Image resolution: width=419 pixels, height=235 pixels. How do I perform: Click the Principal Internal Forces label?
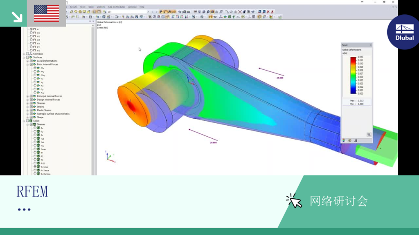(50, 96)
